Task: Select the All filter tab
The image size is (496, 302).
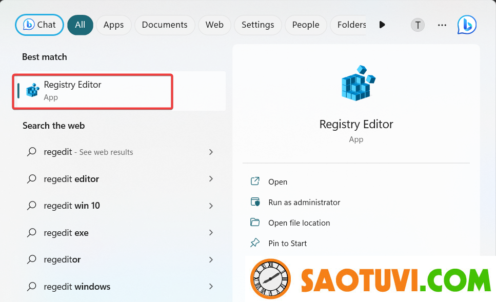Action: click(80, 25)
